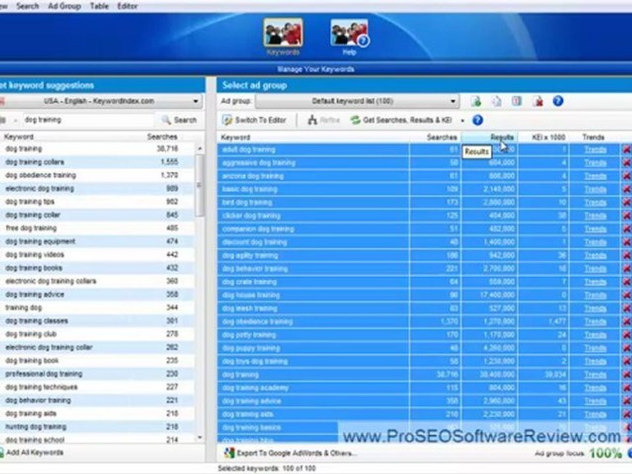Delete the dog training academy row

[627, 388]
